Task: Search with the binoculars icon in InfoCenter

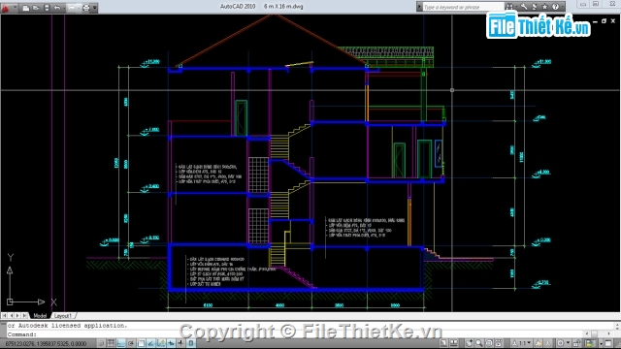Action: coord(509,7)
